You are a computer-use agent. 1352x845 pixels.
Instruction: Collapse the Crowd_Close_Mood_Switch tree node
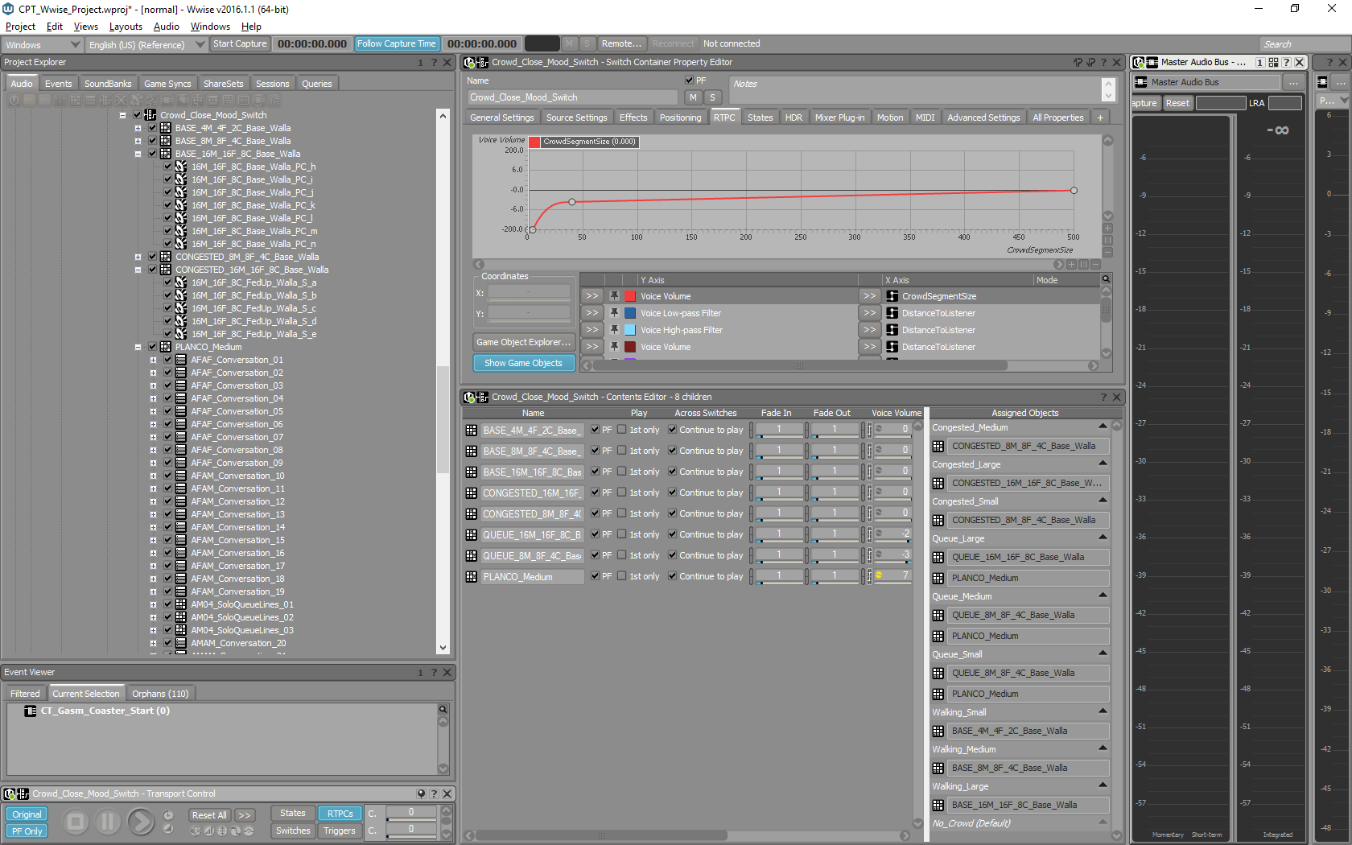coord(122,115)
